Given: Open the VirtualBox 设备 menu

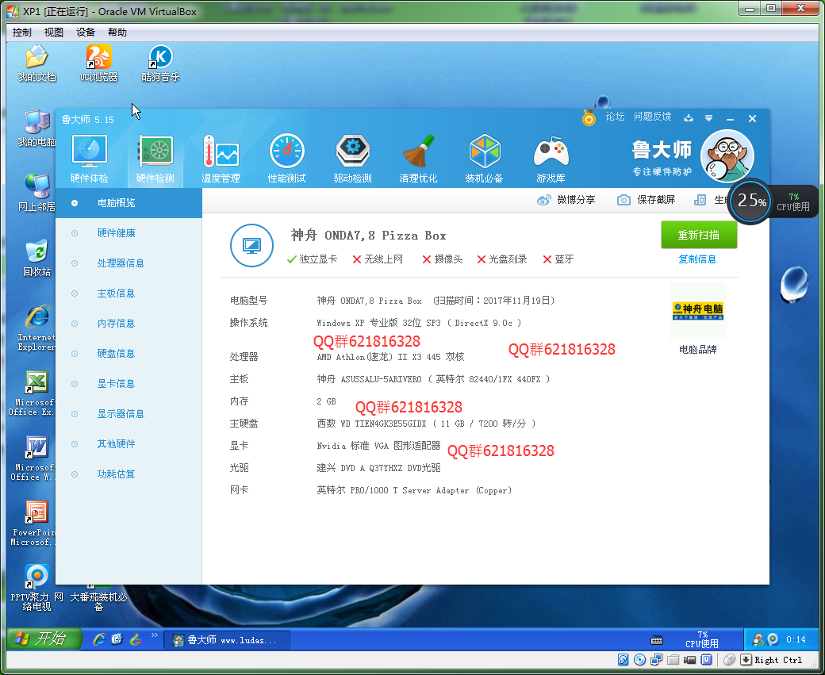Looking at the screenshot, I should pos(85,32).
